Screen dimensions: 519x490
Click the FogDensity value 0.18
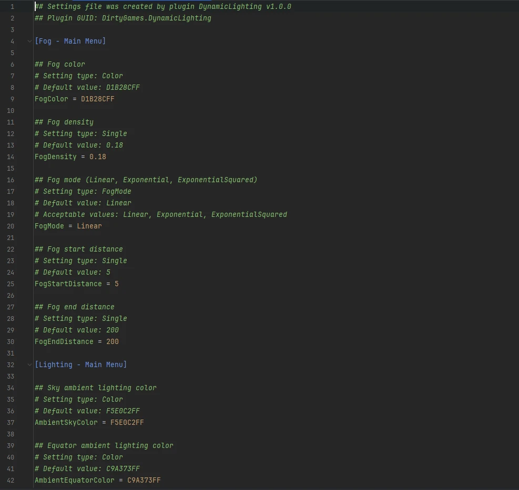tap(98, 157)
